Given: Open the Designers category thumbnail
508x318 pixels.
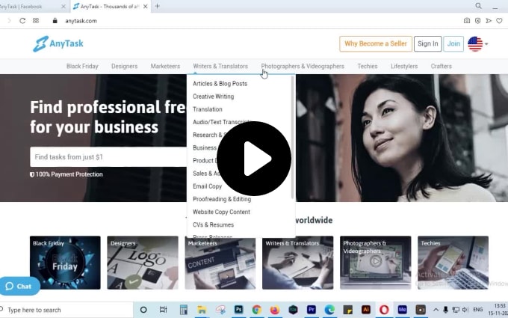Looking at the screenshot, I should coord(143,263).
